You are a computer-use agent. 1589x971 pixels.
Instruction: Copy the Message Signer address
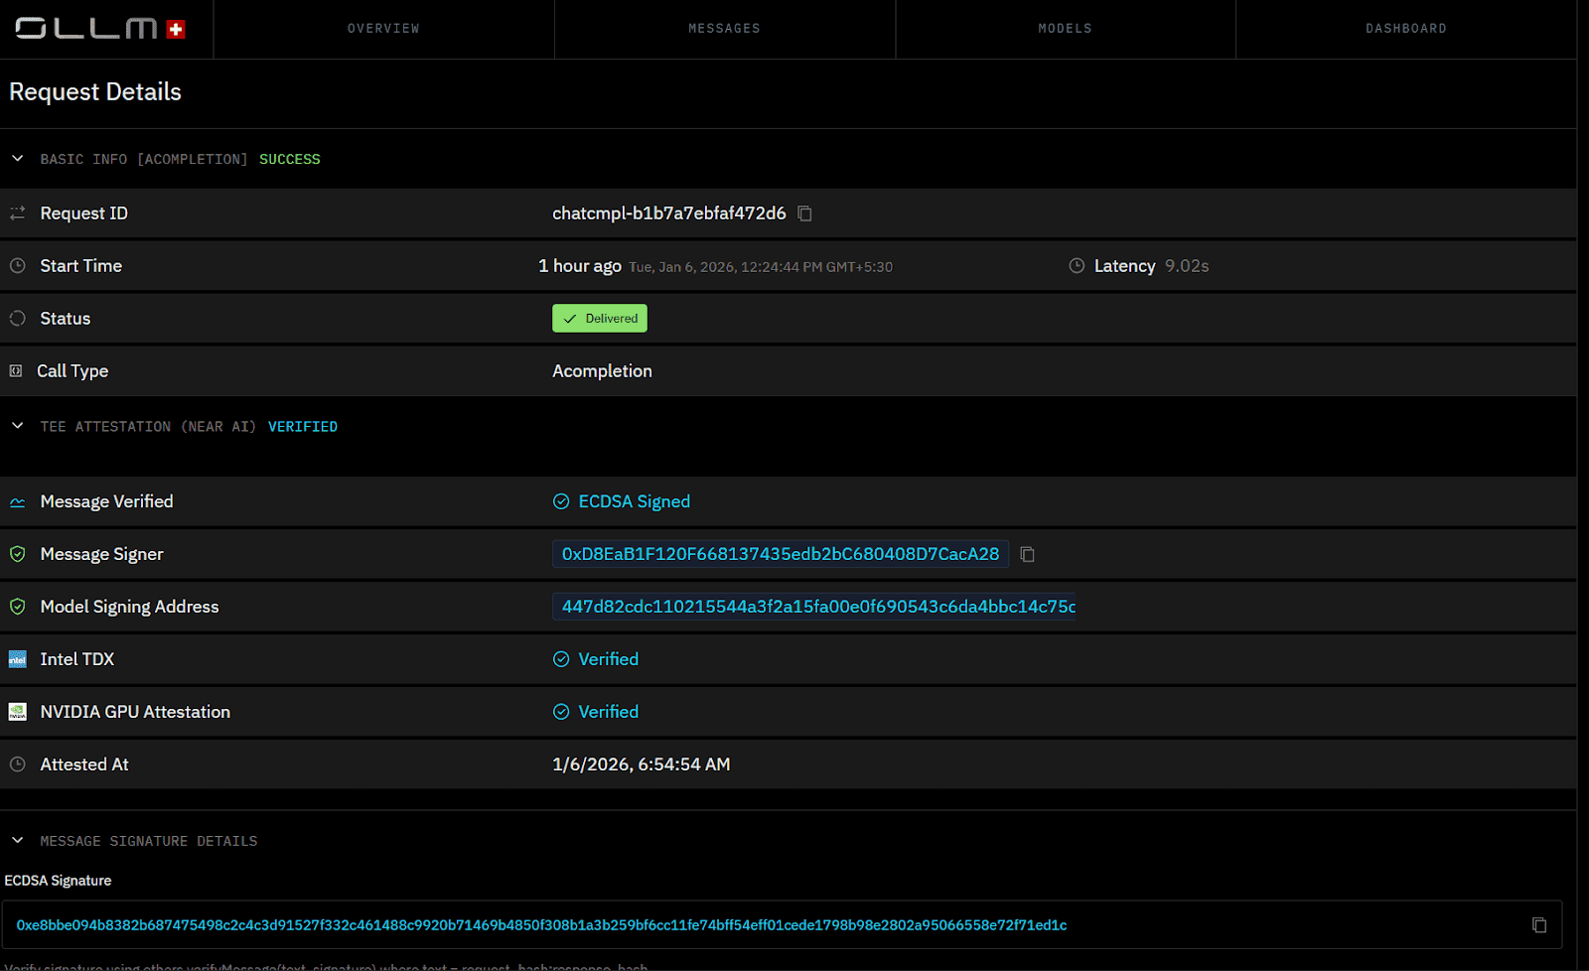[x=1028, y=555]
